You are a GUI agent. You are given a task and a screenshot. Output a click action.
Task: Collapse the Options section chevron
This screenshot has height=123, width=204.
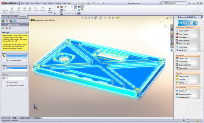[x=27, y=75]
